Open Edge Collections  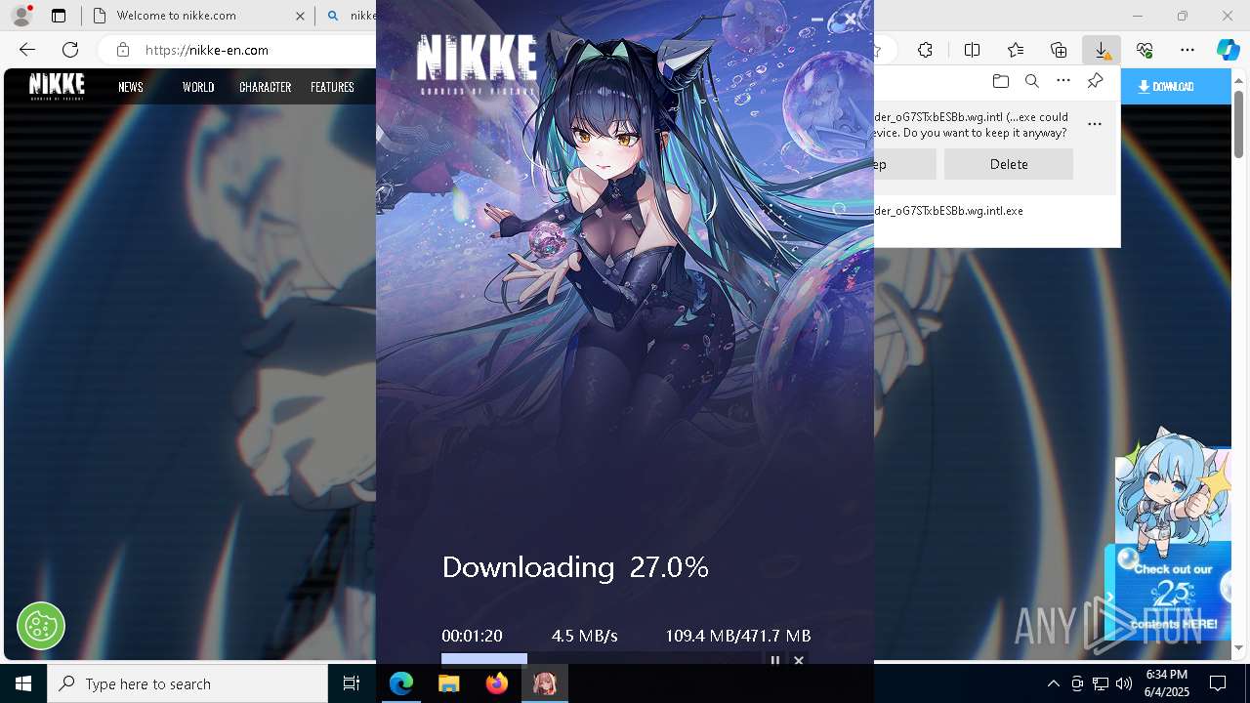[x=1059, y=50]
